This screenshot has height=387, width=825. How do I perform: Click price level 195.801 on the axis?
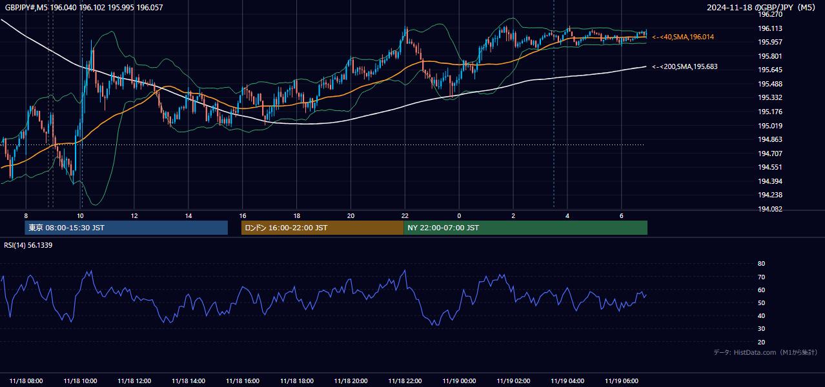pyautogui.click(x=770, y=56)
